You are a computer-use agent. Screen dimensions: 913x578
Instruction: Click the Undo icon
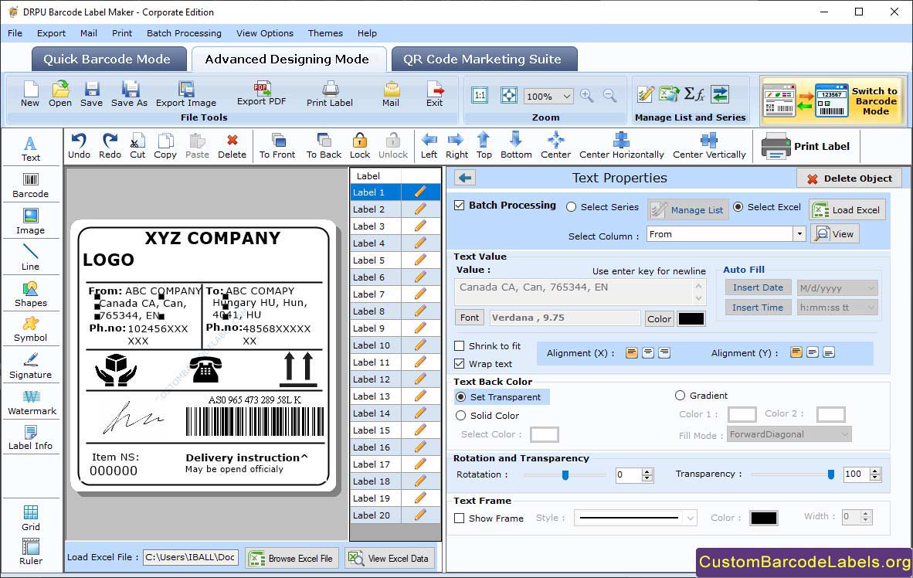(x=79, y=146)
